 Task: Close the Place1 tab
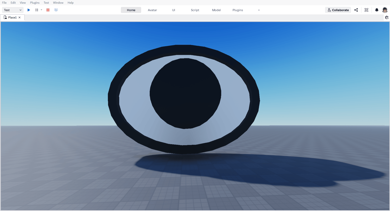tap(19, 17)
